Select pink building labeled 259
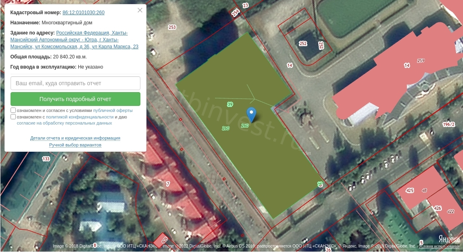Screen dimensions: 463x252 tap(421, 60)
